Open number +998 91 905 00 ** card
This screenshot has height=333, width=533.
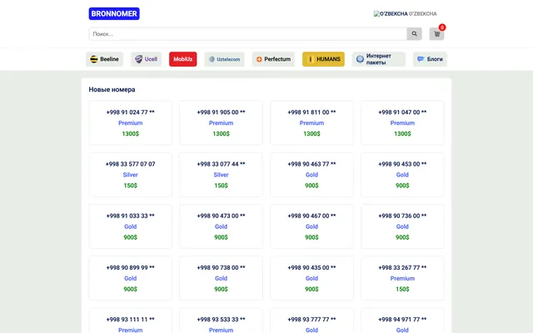coord(221,122)
